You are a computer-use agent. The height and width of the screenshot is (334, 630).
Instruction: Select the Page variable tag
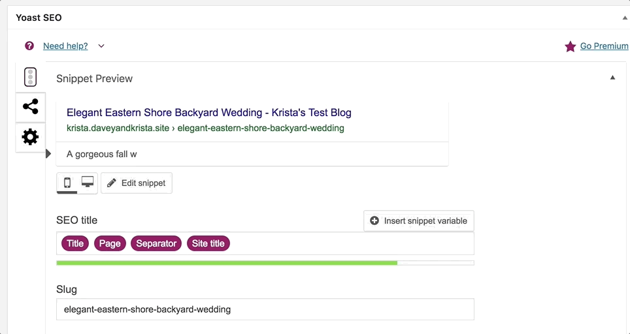coord(110,243)
